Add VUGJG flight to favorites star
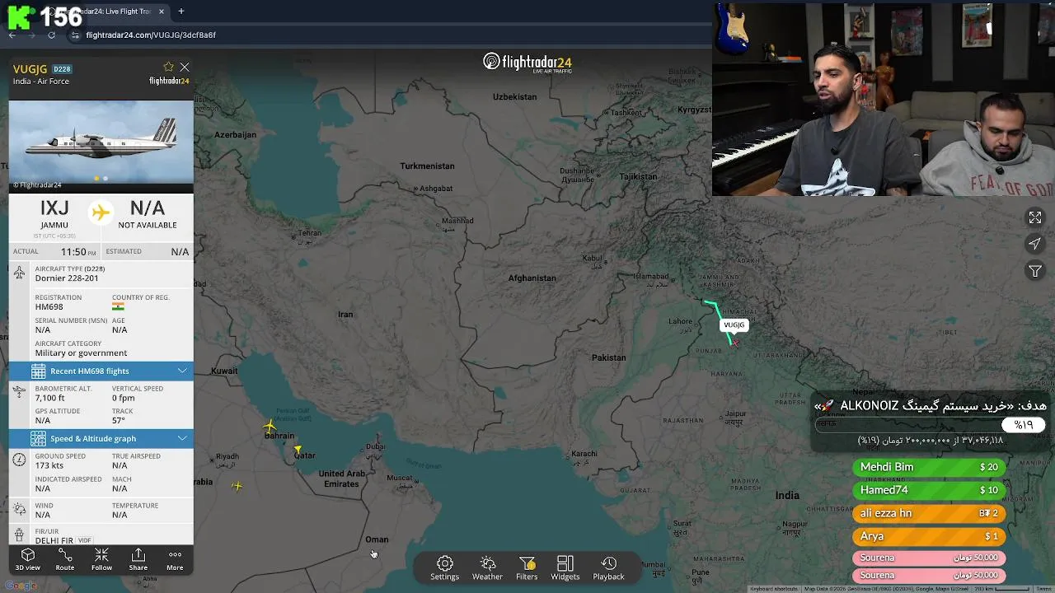 click(x=169, y=67)
